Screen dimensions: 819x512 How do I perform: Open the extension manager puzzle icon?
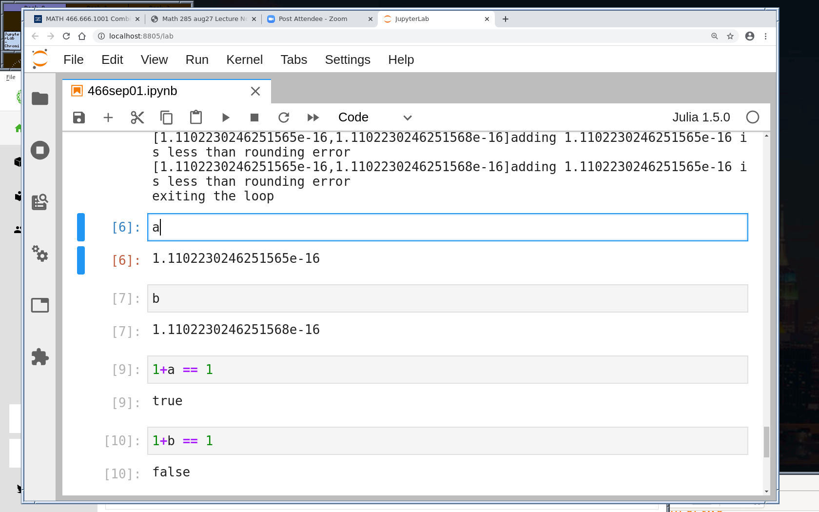40,357
